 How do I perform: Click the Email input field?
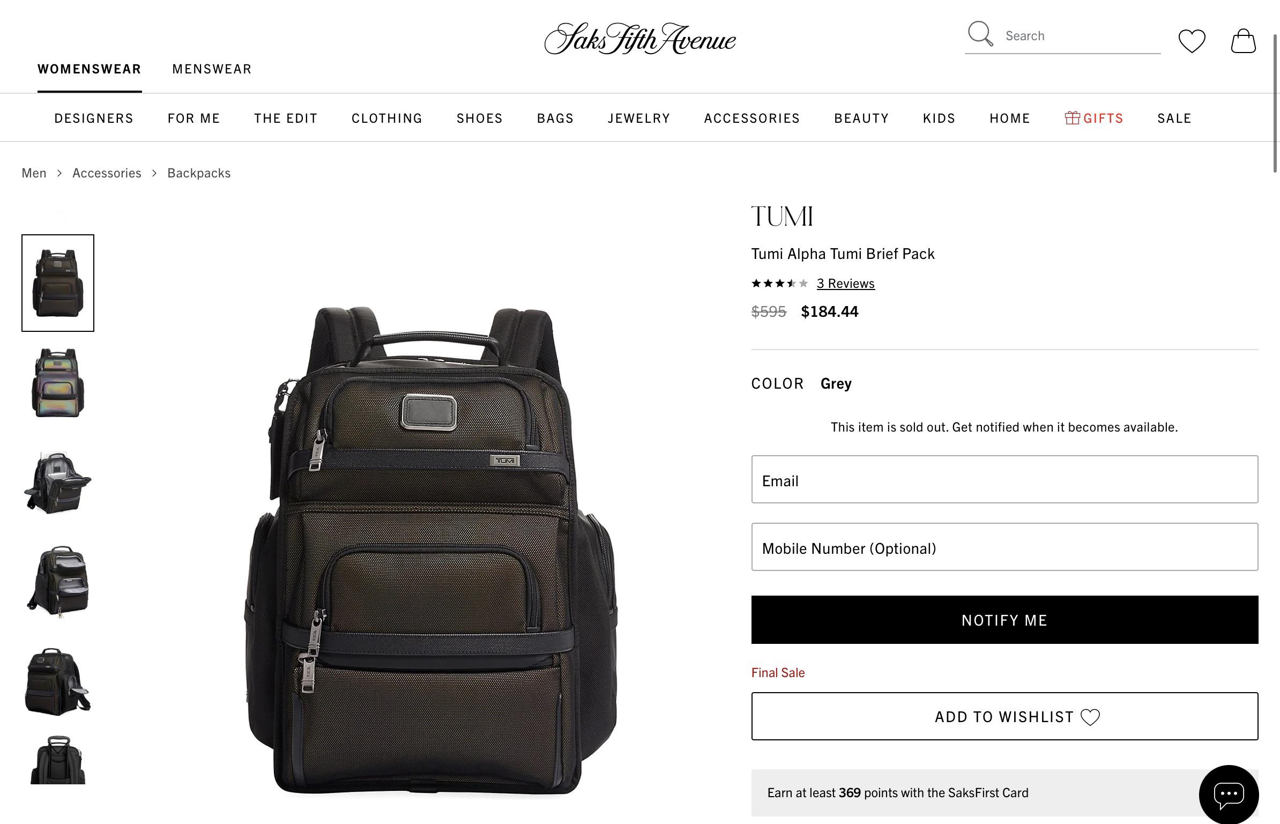click(1004, 479)
